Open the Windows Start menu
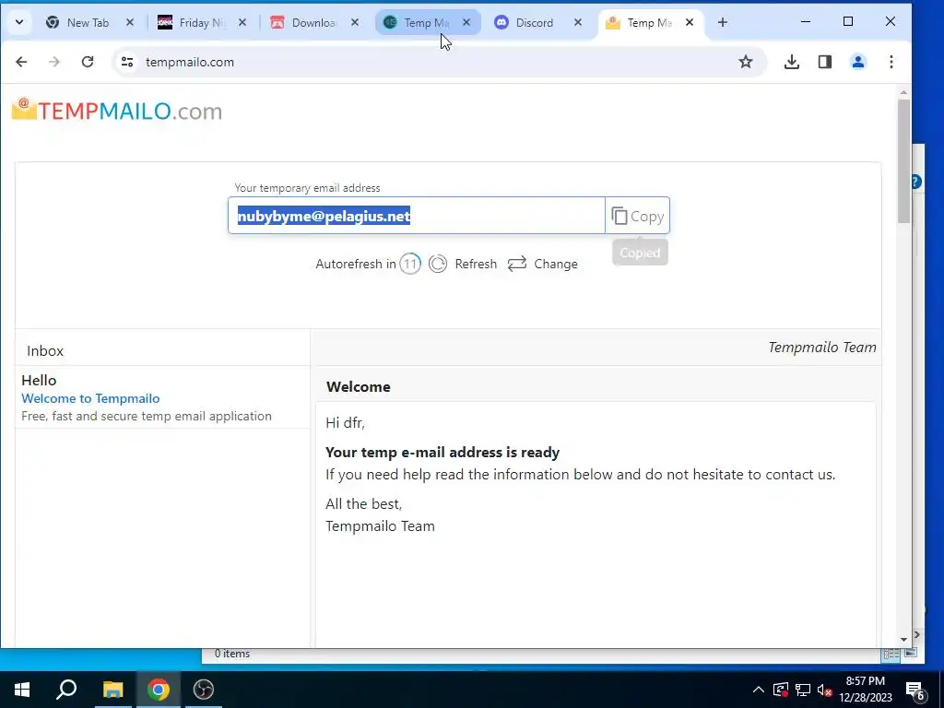Viewport: 944px width, 708px height. (x=22, y=690)
